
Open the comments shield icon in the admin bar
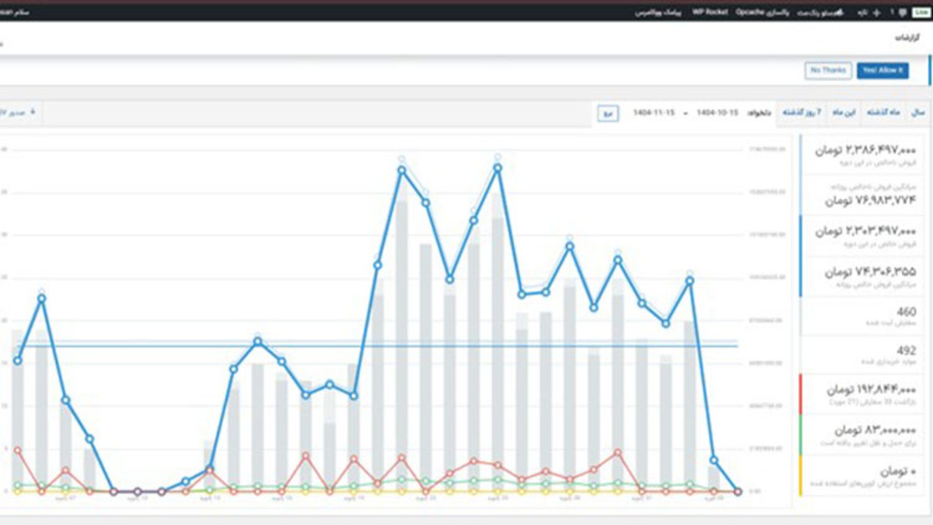pos(902,13)
